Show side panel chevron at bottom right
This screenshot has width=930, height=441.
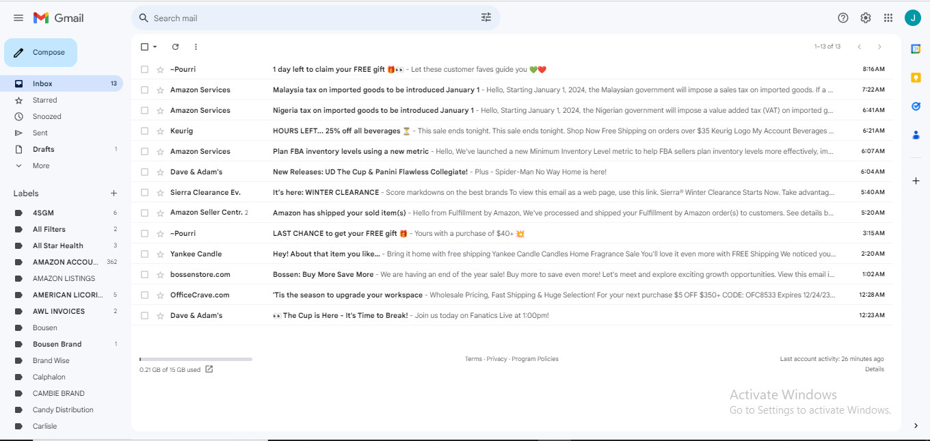tap(916, 425)
